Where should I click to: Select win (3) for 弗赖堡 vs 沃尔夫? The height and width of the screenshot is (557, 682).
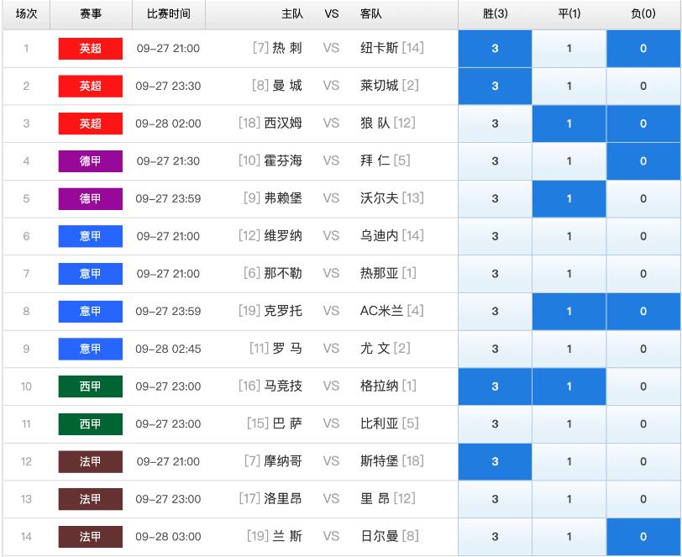[495, 198]
